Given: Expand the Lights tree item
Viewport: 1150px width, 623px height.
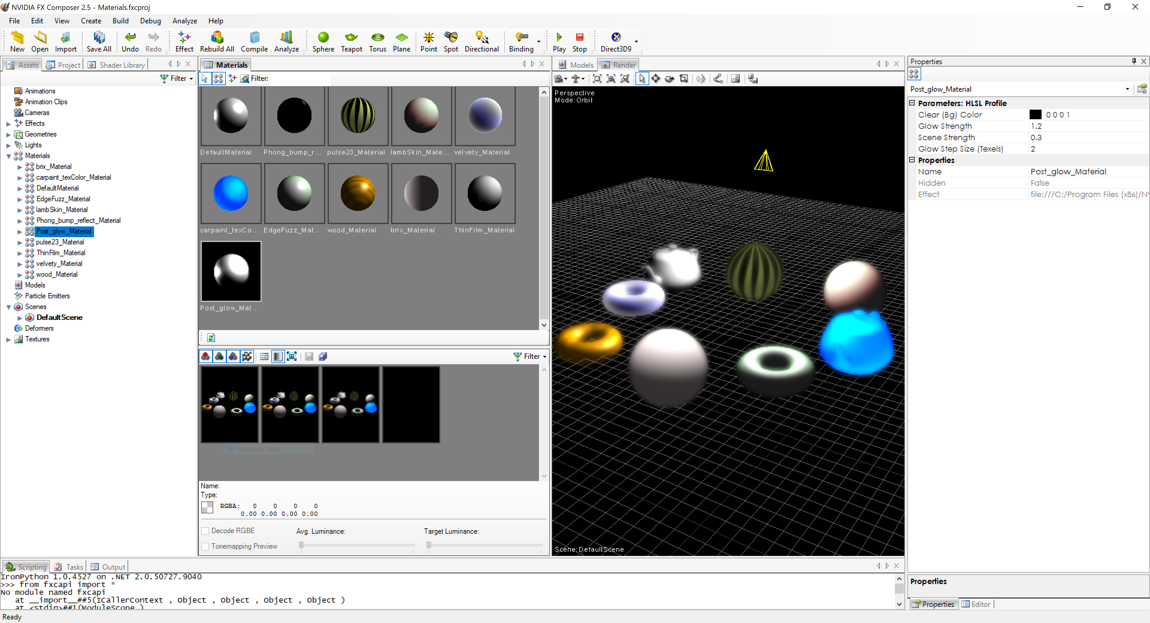Looking at the screenshot, I should tap(6, 145).
